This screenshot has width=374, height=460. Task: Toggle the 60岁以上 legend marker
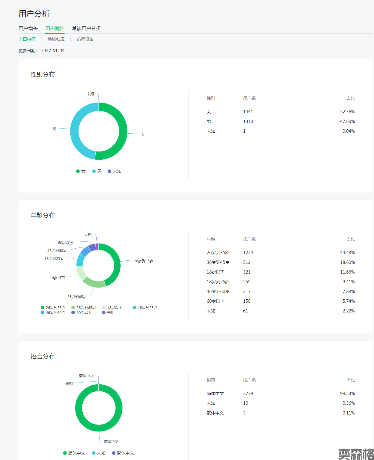[x=73, y=312]
